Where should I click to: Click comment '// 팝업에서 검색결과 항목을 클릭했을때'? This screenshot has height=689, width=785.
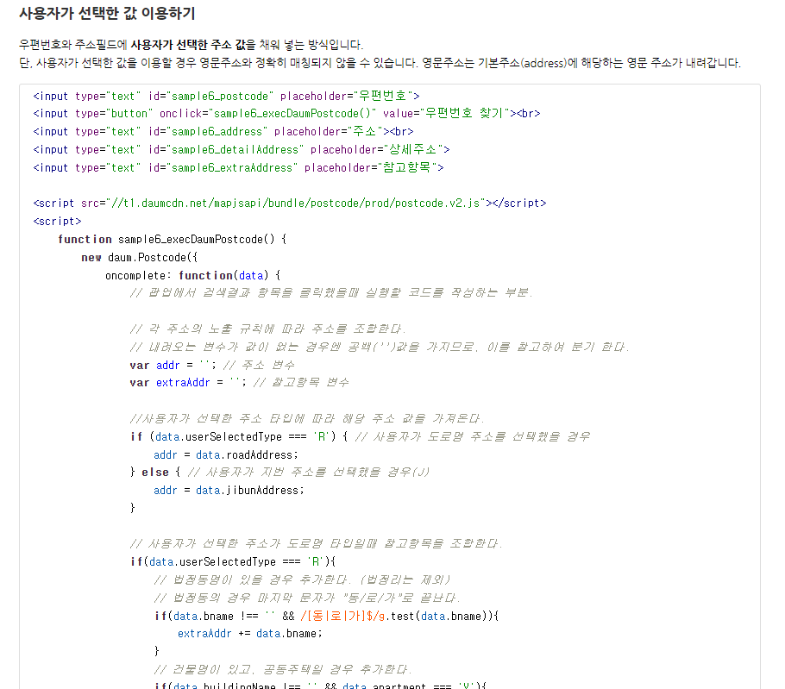click(x=331, y=292)
